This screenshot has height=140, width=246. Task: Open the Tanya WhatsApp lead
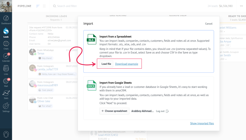click(41, 53)
